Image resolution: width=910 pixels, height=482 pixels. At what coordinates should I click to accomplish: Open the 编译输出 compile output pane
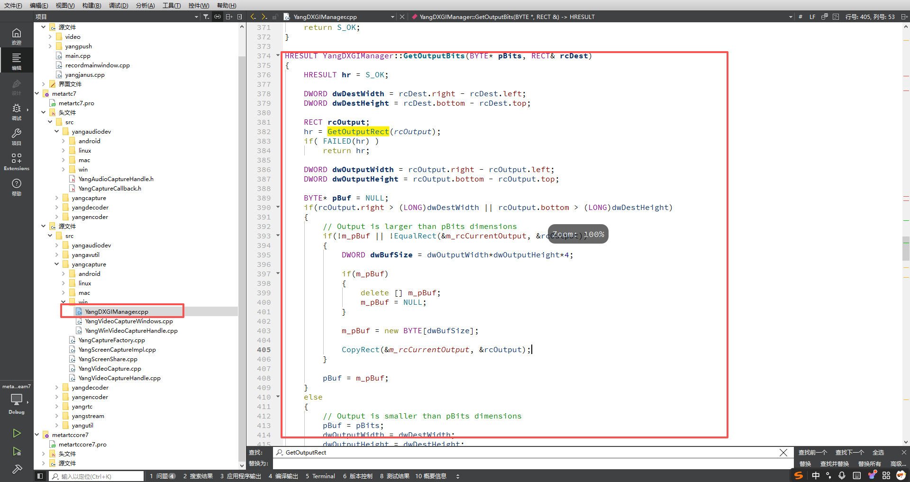click(x=283, y=476)
